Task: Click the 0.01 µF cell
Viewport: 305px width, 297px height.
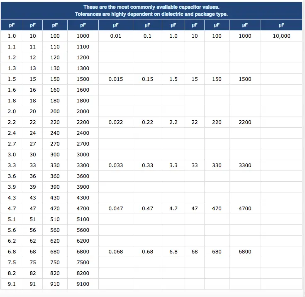Action: click(116, 36)
